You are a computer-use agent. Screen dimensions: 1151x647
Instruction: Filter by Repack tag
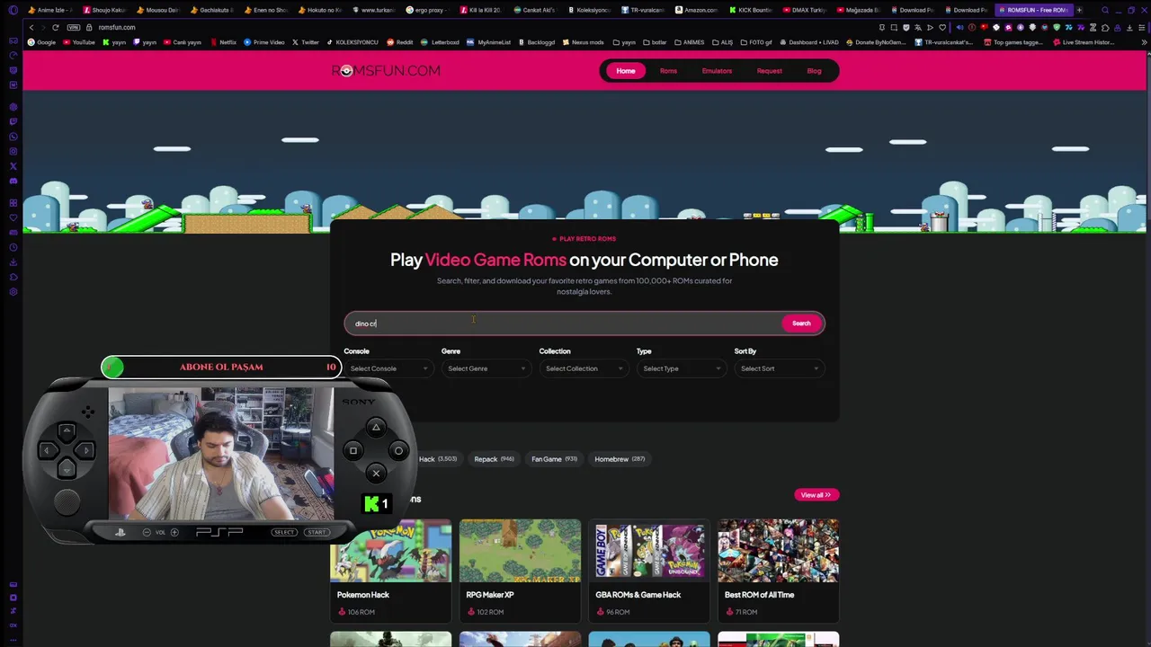494,459
